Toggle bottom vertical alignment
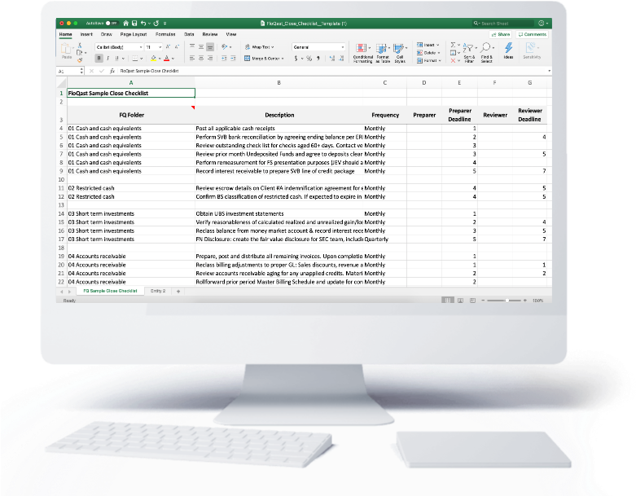This screenshot has width=636, height=496. [210, 47]
